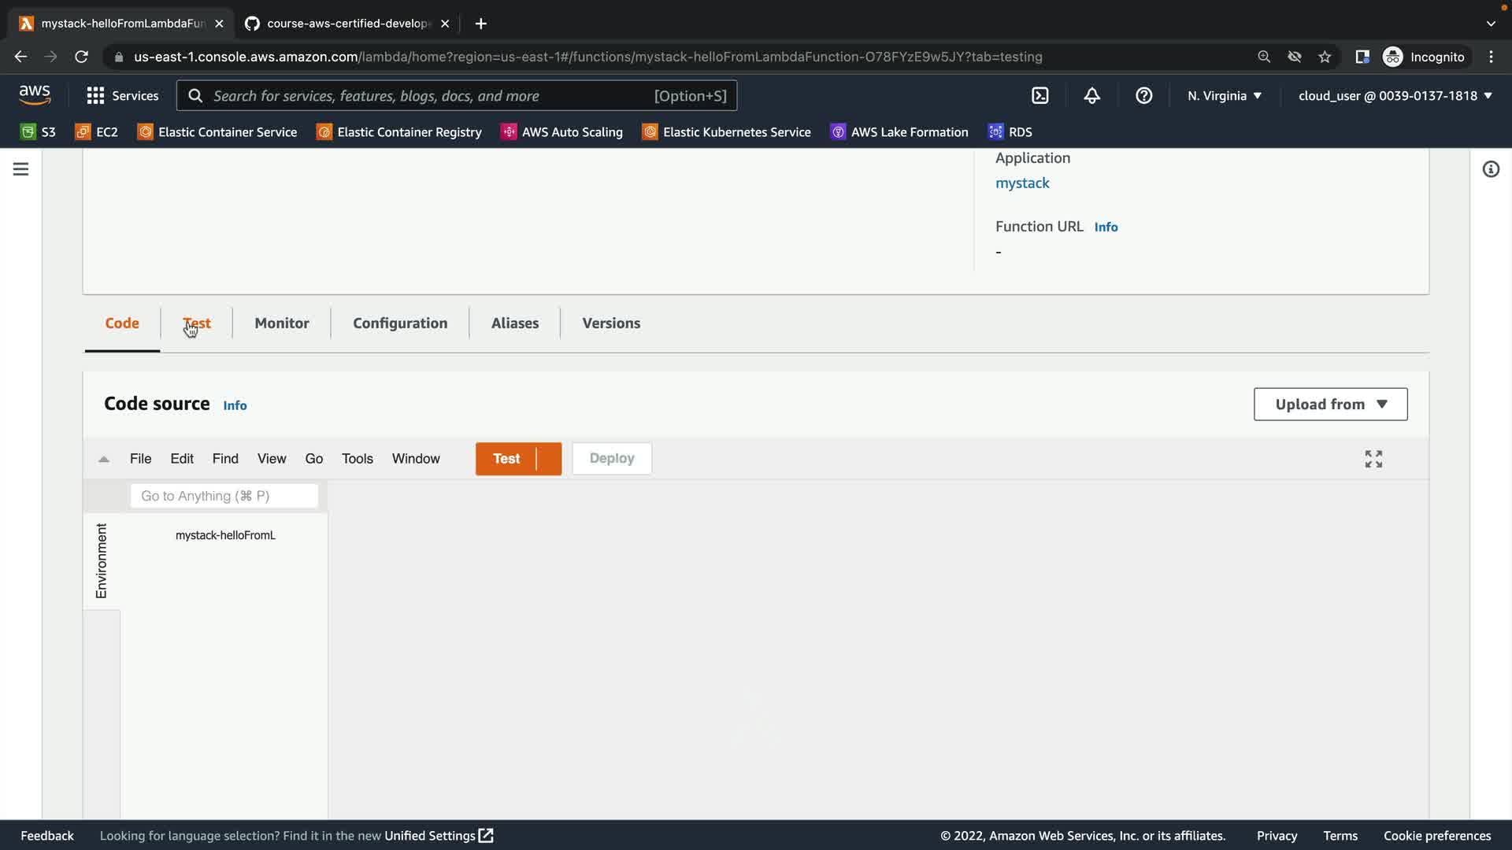Expand code editor to full screen
The width and height of the screenshot is (1512, 850).
pos(1373,459)
